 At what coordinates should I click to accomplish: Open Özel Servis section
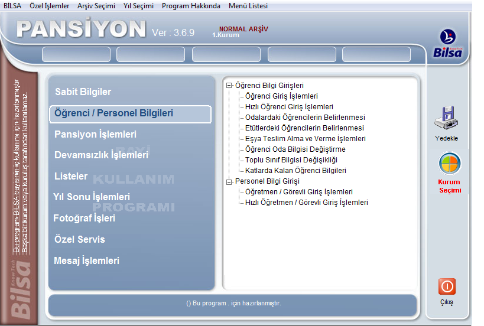[x=80, y=239]
